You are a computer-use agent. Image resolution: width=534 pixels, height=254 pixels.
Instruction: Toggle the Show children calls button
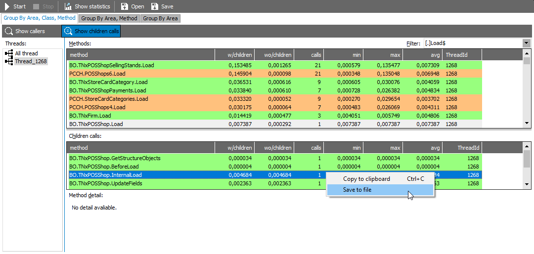[90, 31]
